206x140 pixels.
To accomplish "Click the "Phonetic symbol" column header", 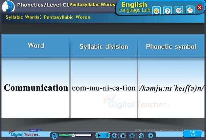I will 171,47.
